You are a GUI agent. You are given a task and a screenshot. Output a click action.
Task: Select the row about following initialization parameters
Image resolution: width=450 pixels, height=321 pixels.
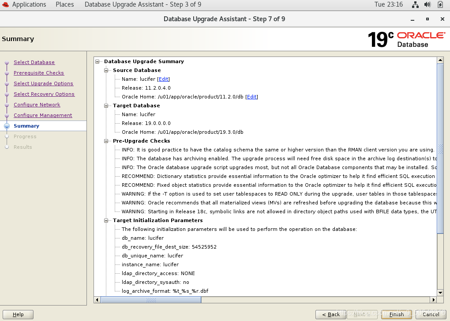point(240,230)
